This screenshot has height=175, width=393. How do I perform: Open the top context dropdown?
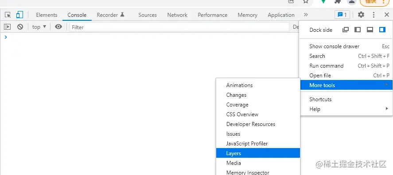click(39, 27)
